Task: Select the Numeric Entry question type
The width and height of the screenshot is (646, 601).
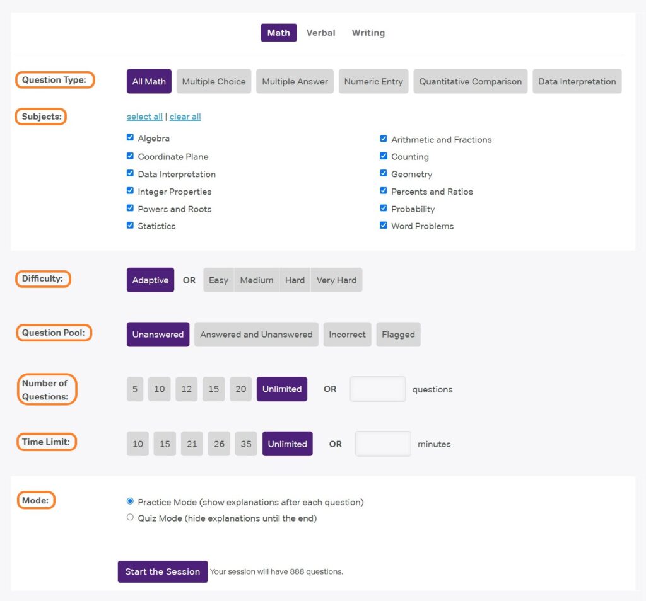Action: (373, 81)
